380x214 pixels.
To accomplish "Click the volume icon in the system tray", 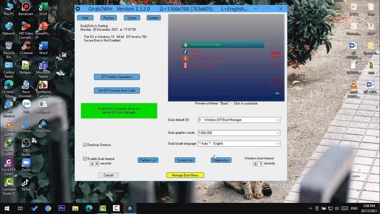I will 337,209.
